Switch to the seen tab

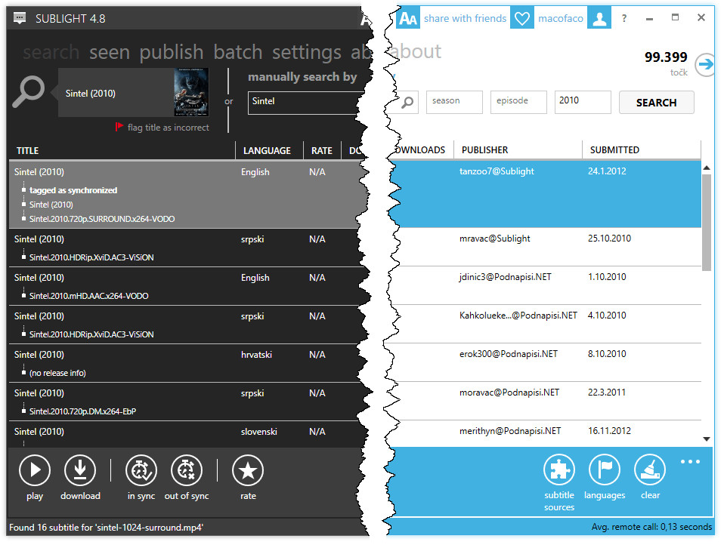pos(109,52)
